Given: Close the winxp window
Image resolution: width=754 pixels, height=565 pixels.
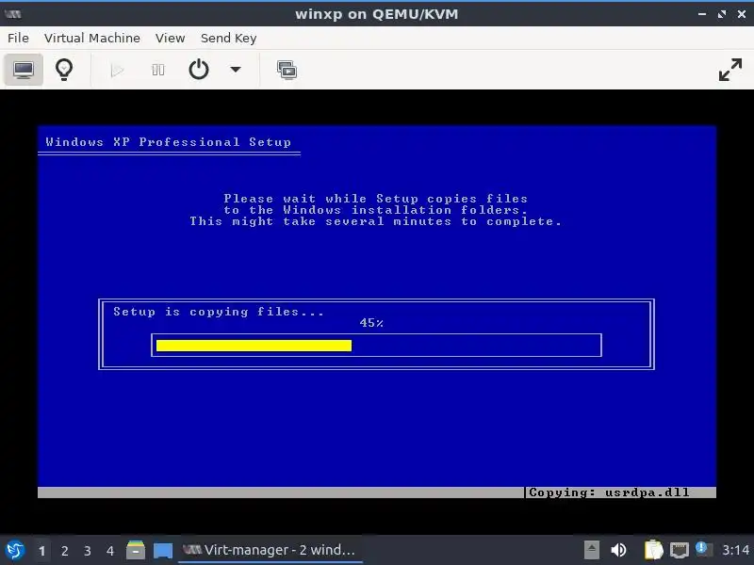Looking at the screenshot, I should point(742,14).
